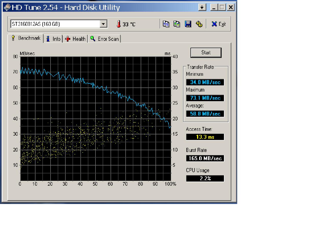The width and height of the screenshot is (311, 243).
Task: Click the 33 °C temperature reading
Action: click(129, 24)
